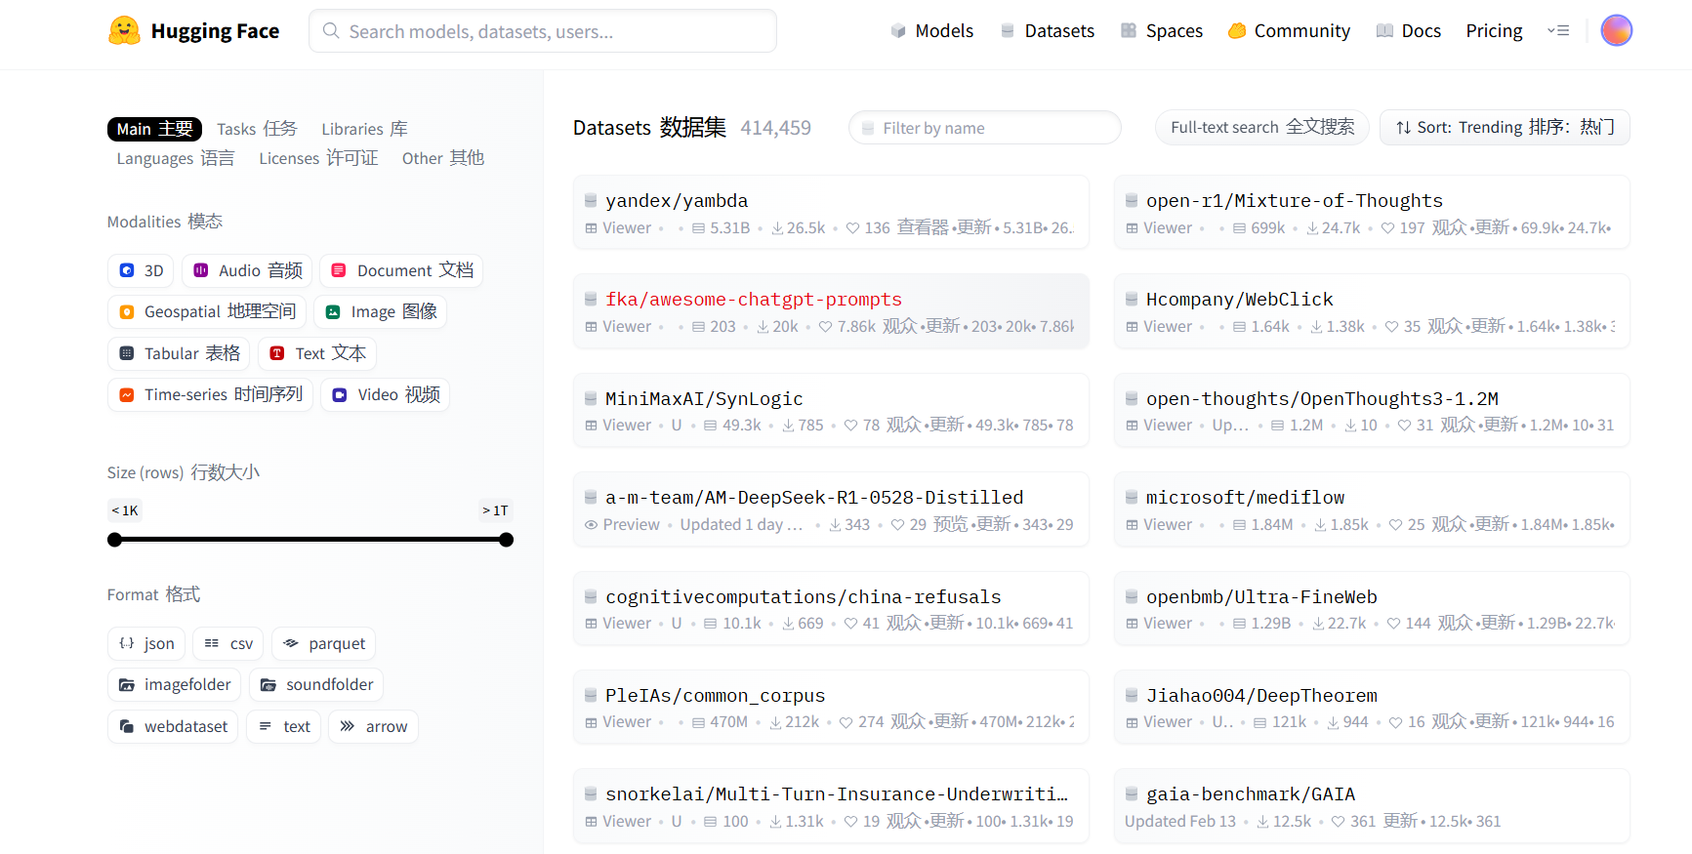Toggle the Geospatial modality filter
Image resolution: width=1692 pixels, height=854 pixels.
(207, 311)
